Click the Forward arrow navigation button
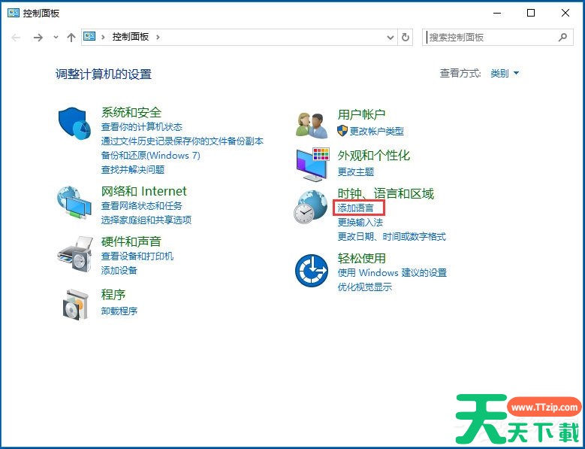This screenshot has width=585, height=449. click(x=38, y=38)
